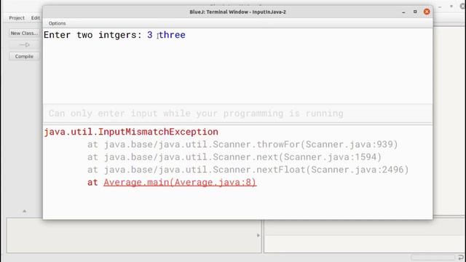Click the Compile button
The image size is (466, 262).
click(x=24, y=56)
